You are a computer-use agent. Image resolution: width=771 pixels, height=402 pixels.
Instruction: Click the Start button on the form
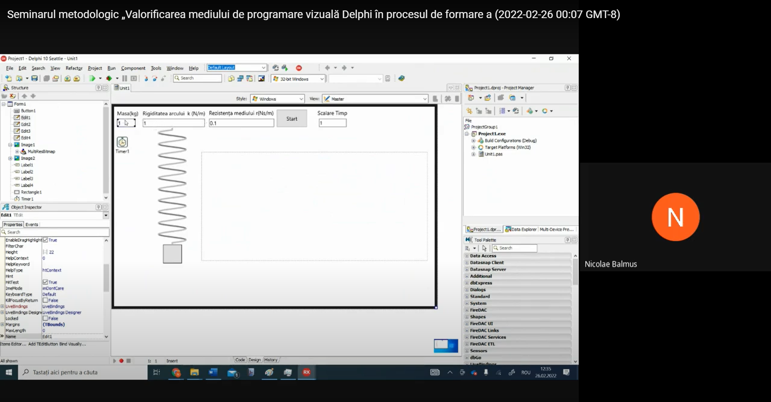[292, 119]
